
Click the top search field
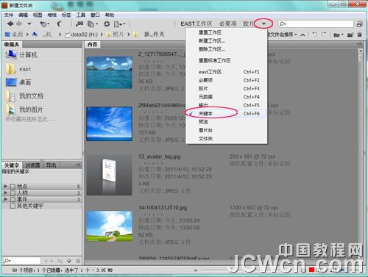click(x=316, y=24)
